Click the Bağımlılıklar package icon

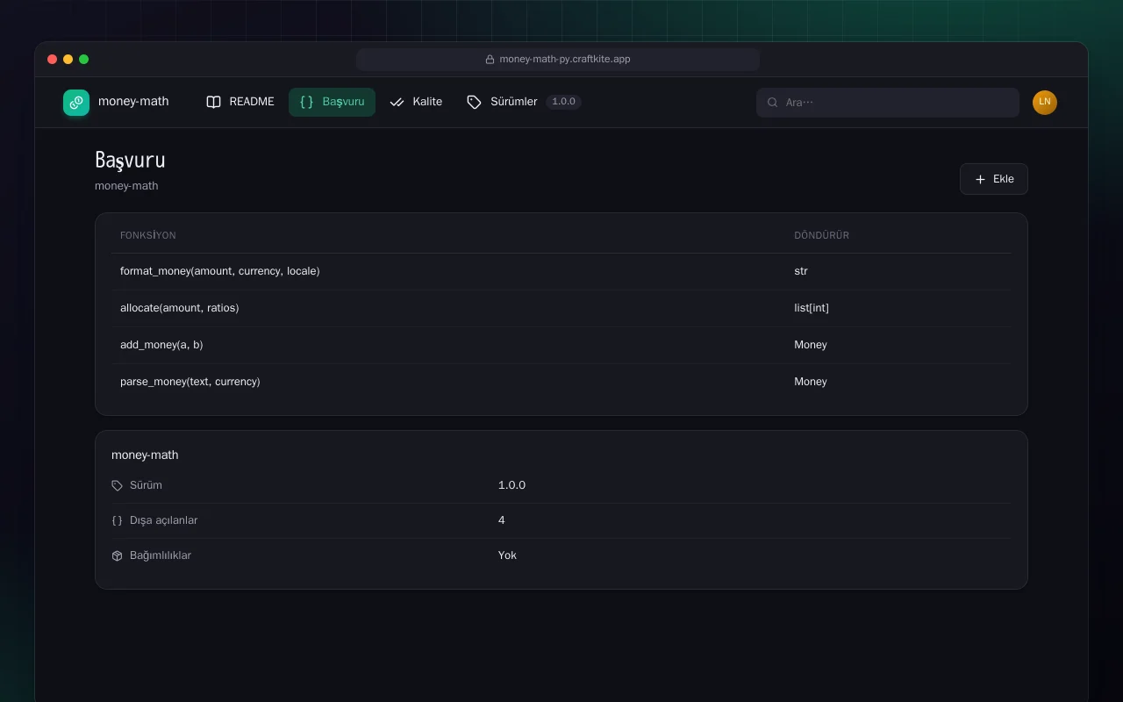click(118, 555)
